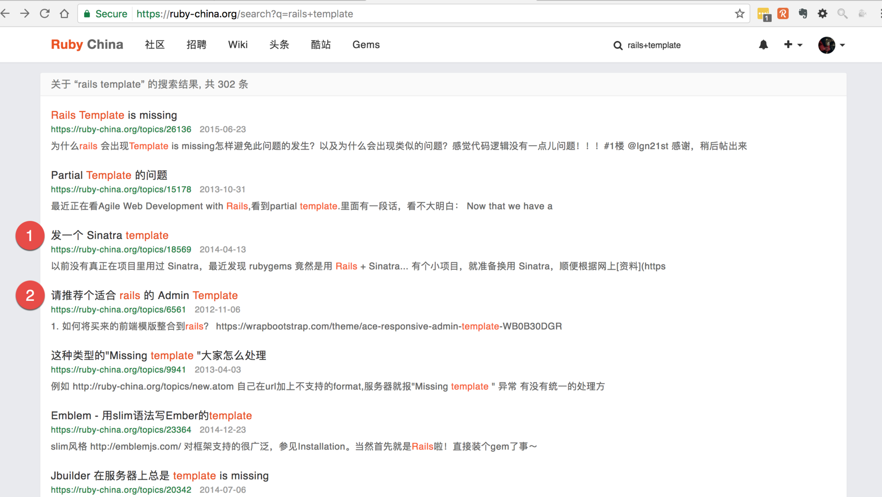View the Secure padlock site info
This screenshot has height=497, width=882.
pos(105,14)
